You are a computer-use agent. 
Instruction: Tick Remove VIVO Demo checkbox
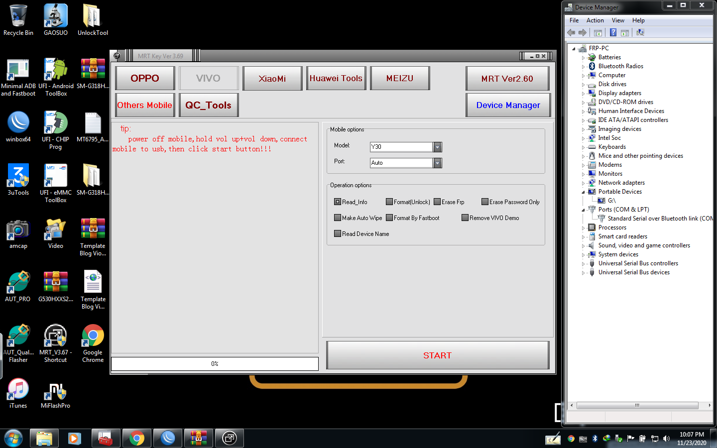pos(465,218)
